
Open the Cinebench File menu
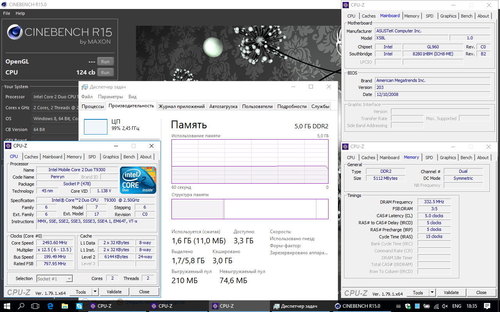7,13
